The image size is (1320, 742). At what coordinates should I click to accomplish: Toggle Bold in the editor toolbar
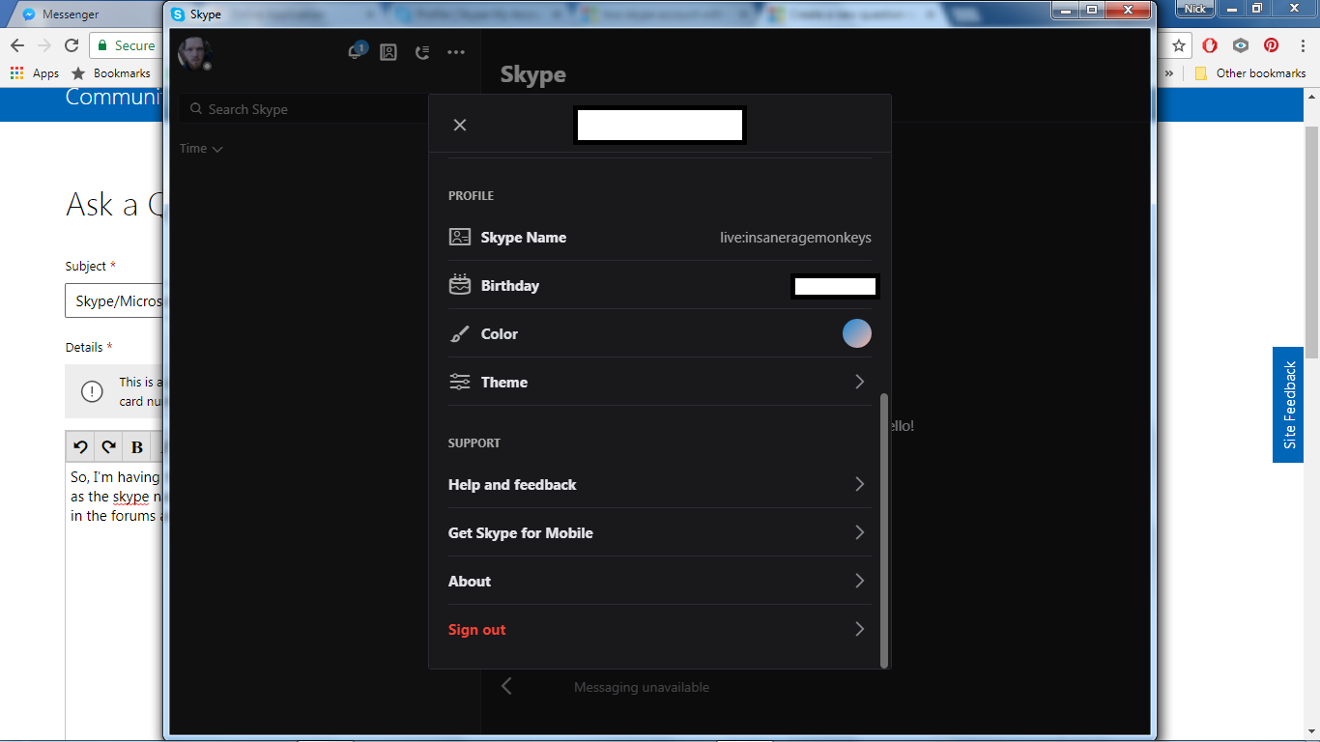[x=137, y=446]
